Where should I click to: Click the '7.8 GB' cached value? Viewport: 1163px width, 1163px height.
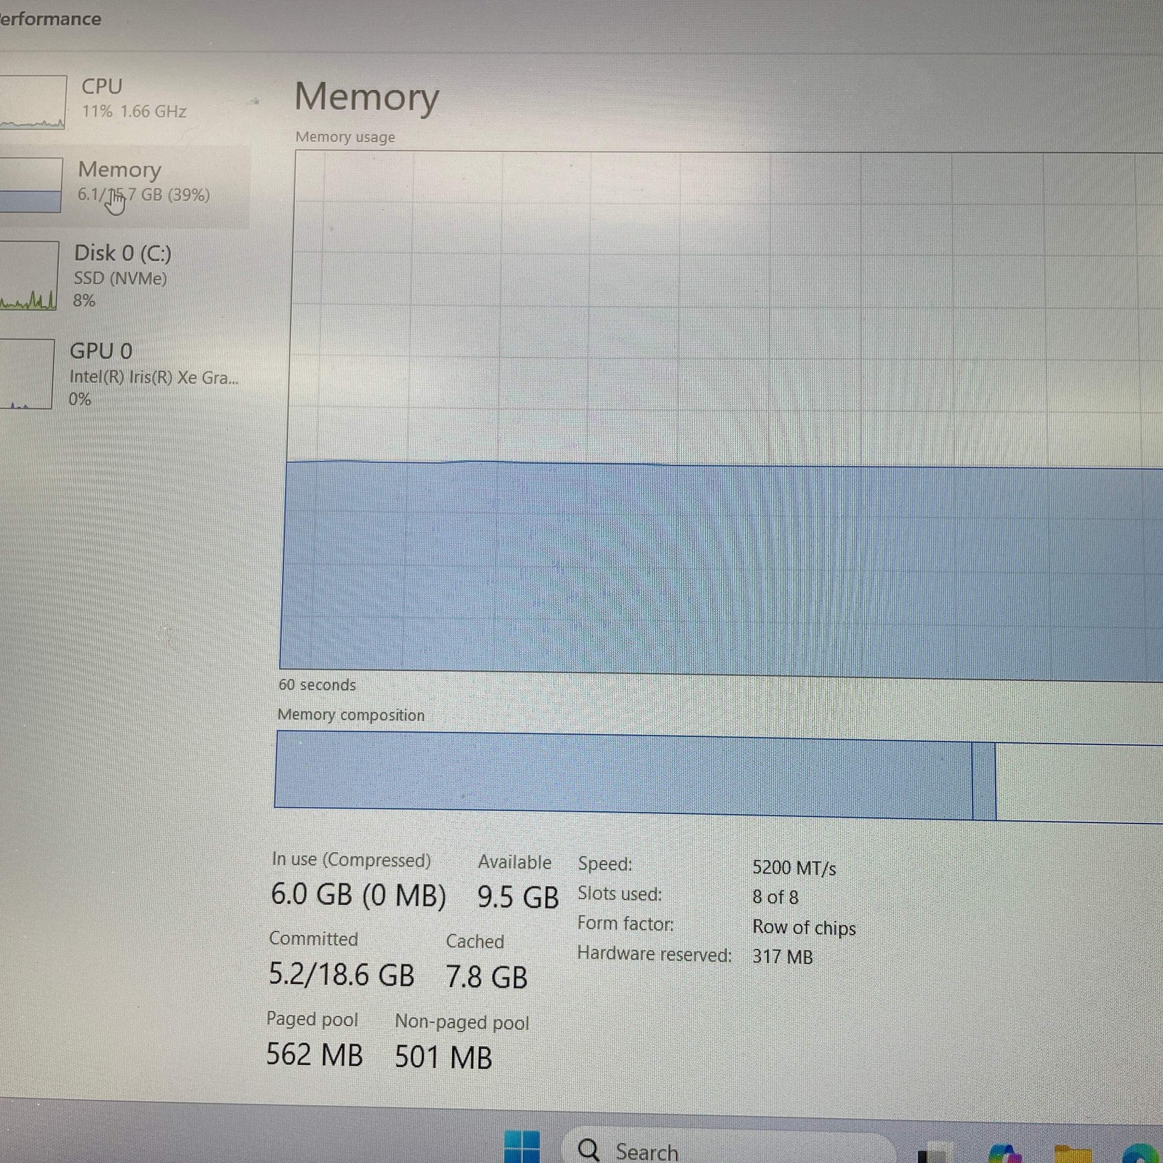(x=486, y=977)
